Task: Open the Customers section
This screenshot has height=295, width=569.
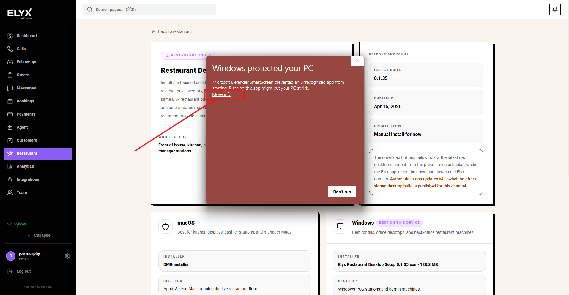Action: pos(38,140)
